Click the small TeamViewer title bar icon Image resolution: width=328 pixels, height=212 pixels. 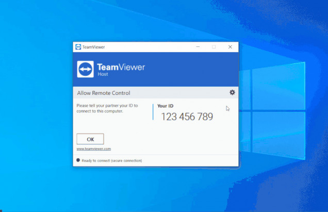coord(78,47)
